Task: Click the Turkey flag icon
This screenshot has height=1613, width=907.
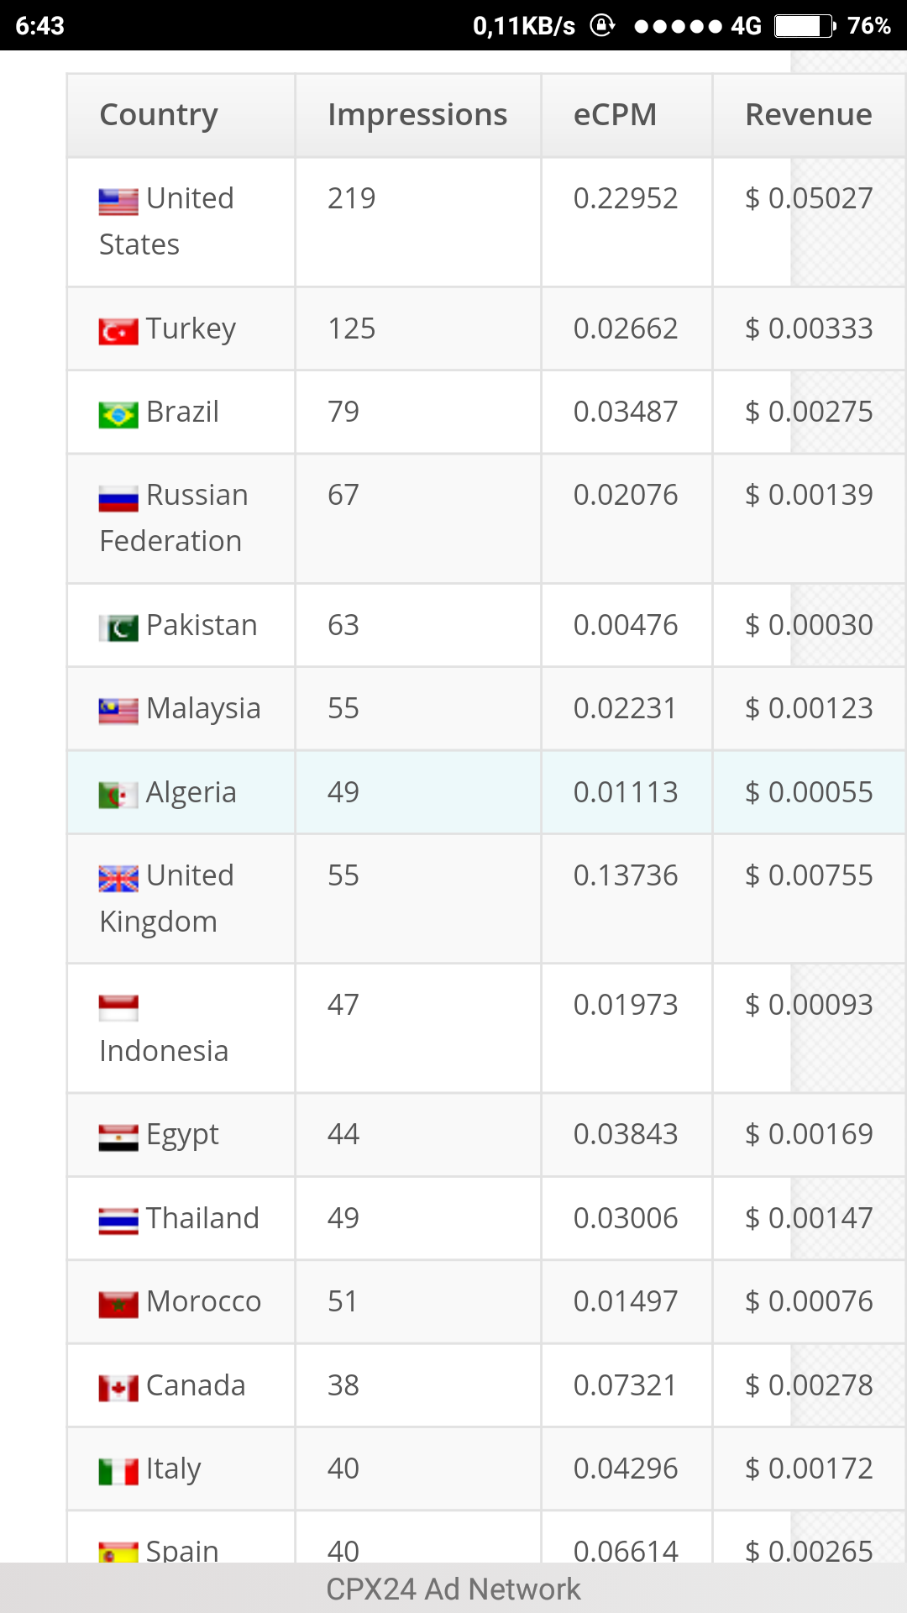Action: 118,332
